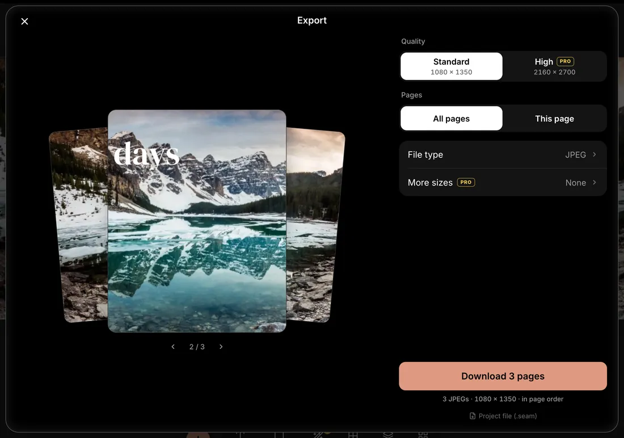Click the Quality section label

tap(413, 41)
